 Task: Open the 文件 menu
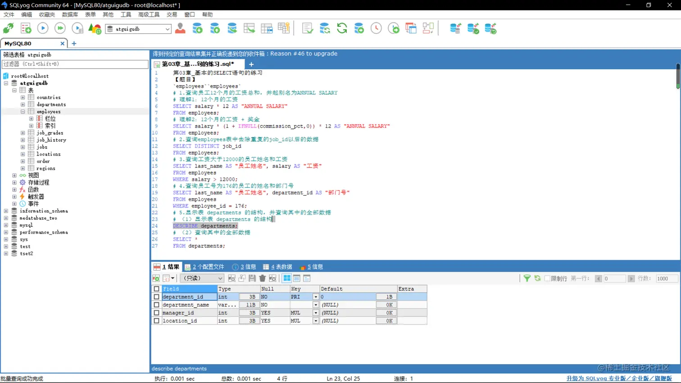pyautogui.click(x=9, y=15)
